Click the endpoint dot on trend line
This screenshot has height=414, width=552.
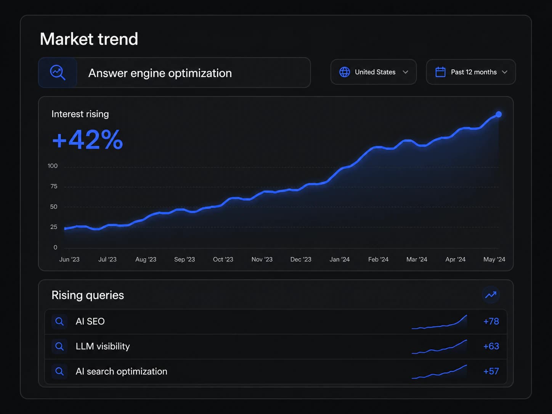point(498,114)
